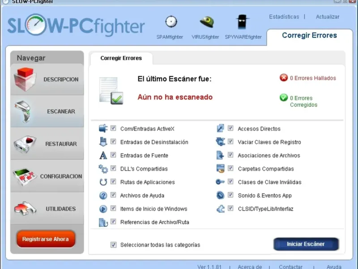
Task: Click the red X errors found icon
Action: (284, 78)
